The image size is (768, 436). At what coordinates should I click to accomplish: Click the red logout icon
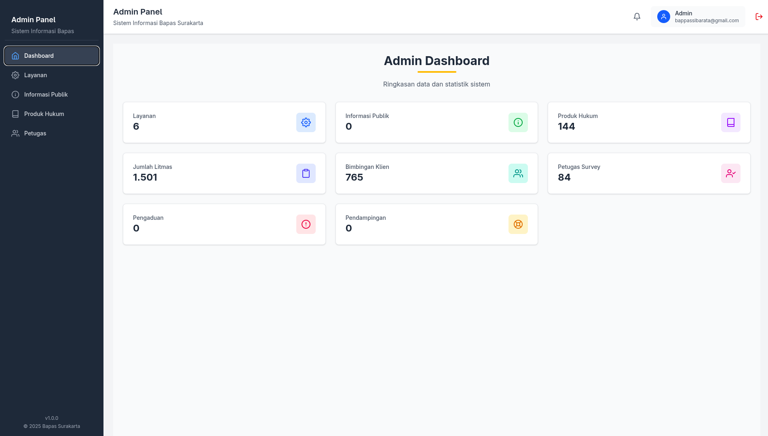pos(759,17)
